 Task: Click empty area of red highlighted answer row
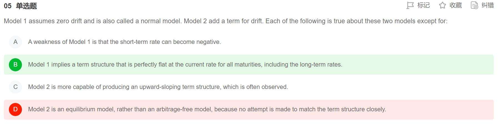438,109
